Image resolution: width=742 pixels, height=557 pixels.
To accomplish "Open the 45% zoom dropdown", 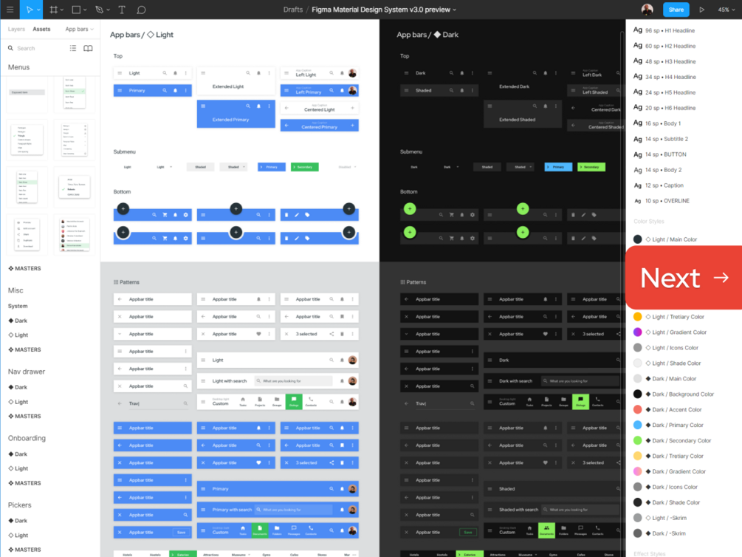I will [x=726, y=10].
